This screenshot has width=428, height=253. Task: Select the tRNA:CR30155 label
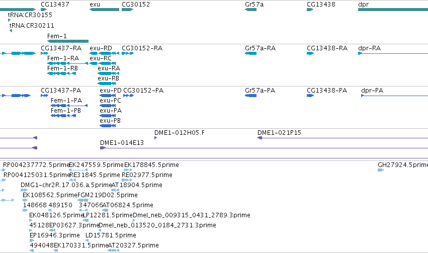30,15
